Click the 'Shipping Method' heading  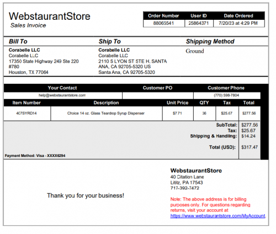210,41
